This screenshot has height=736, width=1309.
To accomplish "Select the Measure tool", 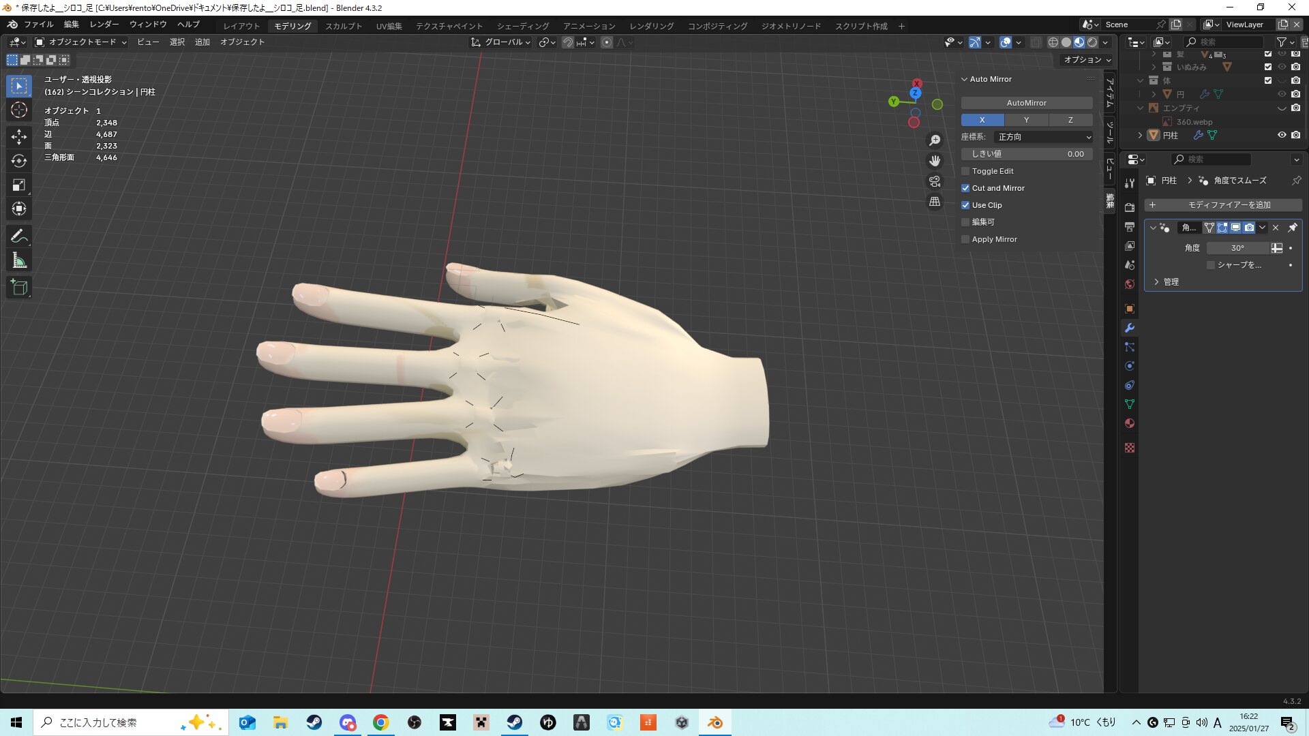I will (19, 260).
